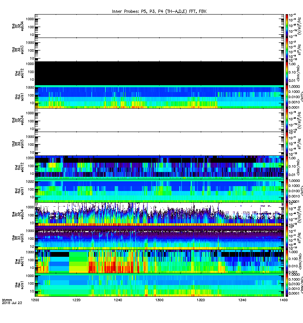Click the 1240 time axis label
This screenshot has height=323, width=303.
(118, 300)
